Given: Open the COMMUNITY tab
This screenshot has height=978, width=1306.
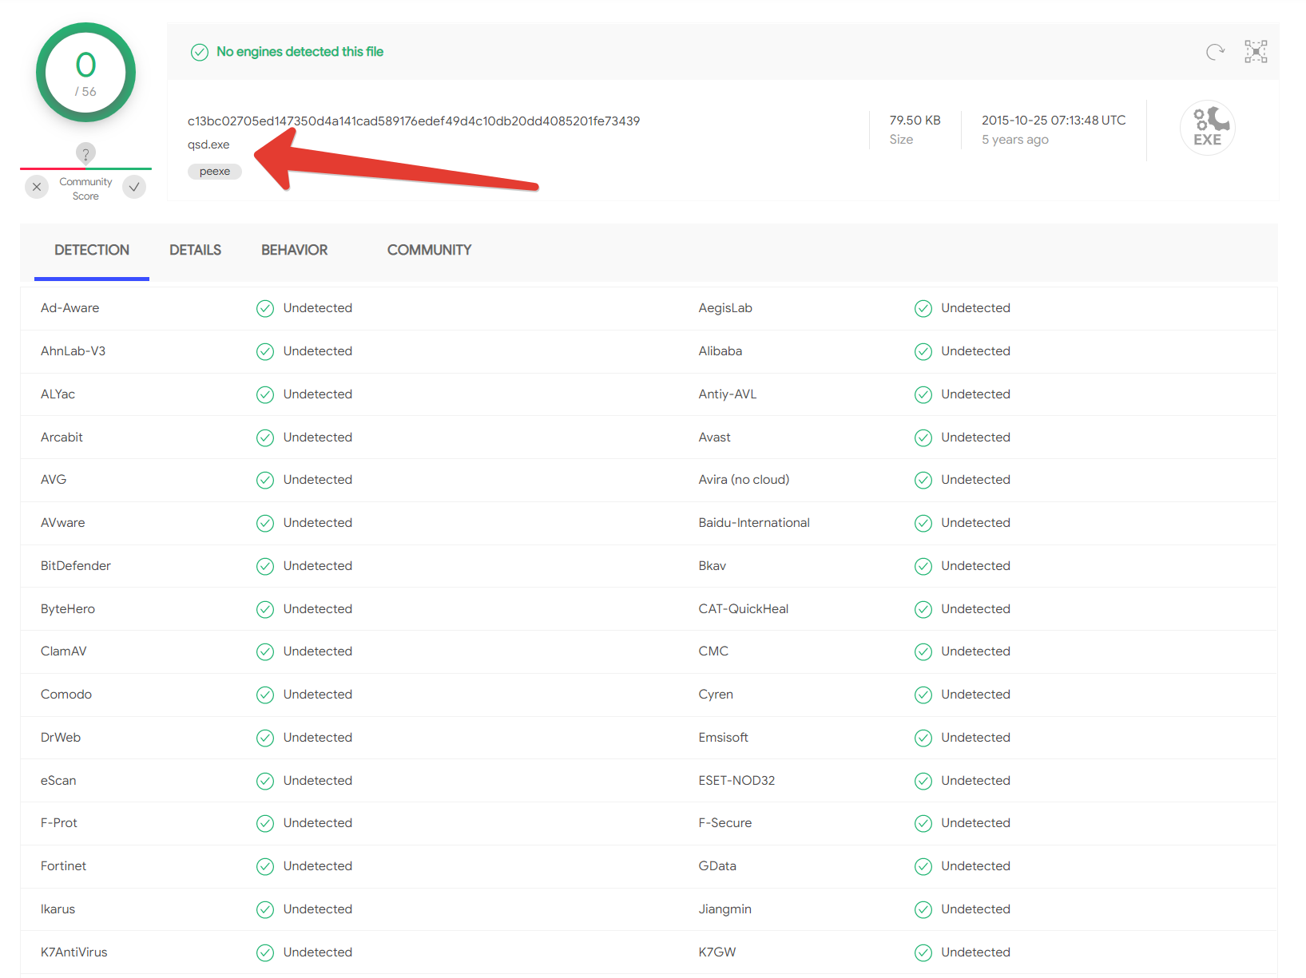Looking at the screenshot, I should click(x=430, y=250).
